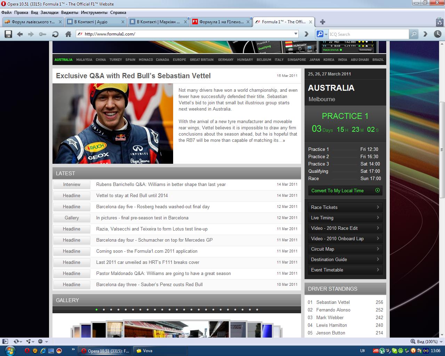
Task: Open the Файл menu
Action: pyautogui.click(x=6, y=13)
